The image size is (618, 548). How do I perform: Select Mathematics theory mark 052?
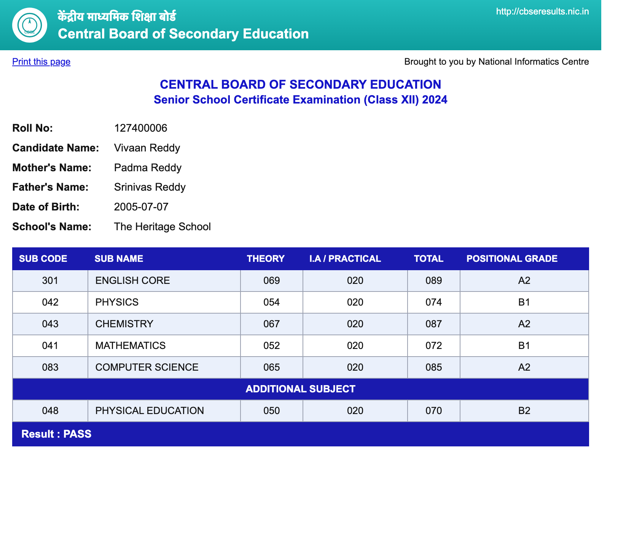point(272,346)
